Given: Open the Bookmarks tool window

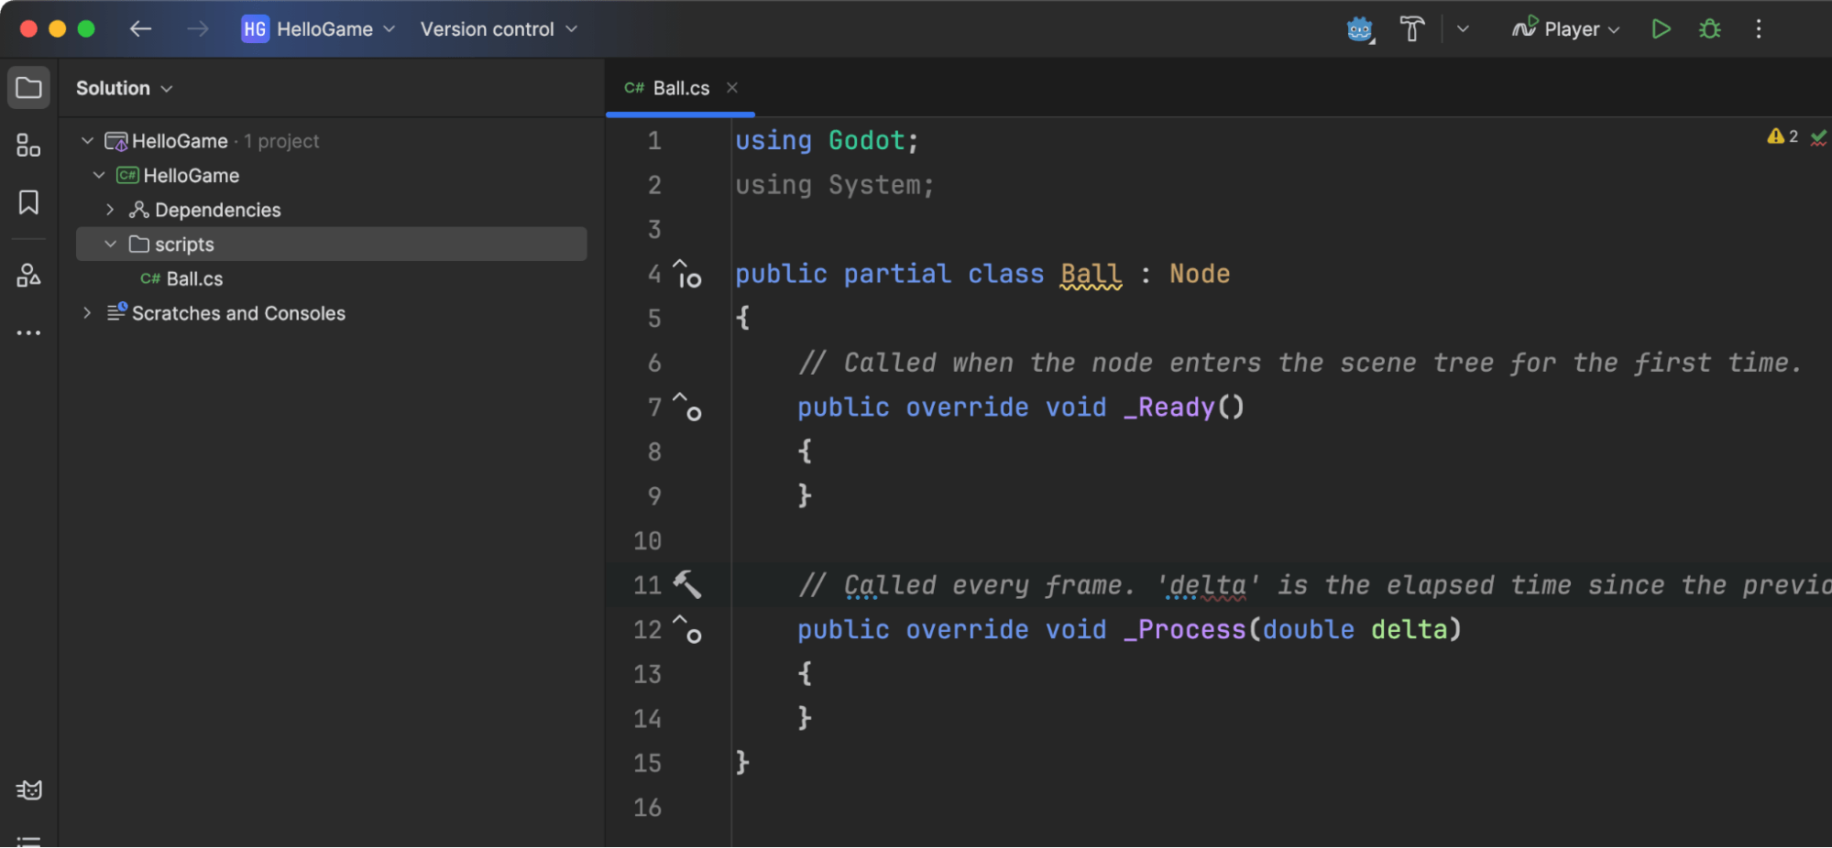Looking at the screenshot, I should click(x=27, y=203).
